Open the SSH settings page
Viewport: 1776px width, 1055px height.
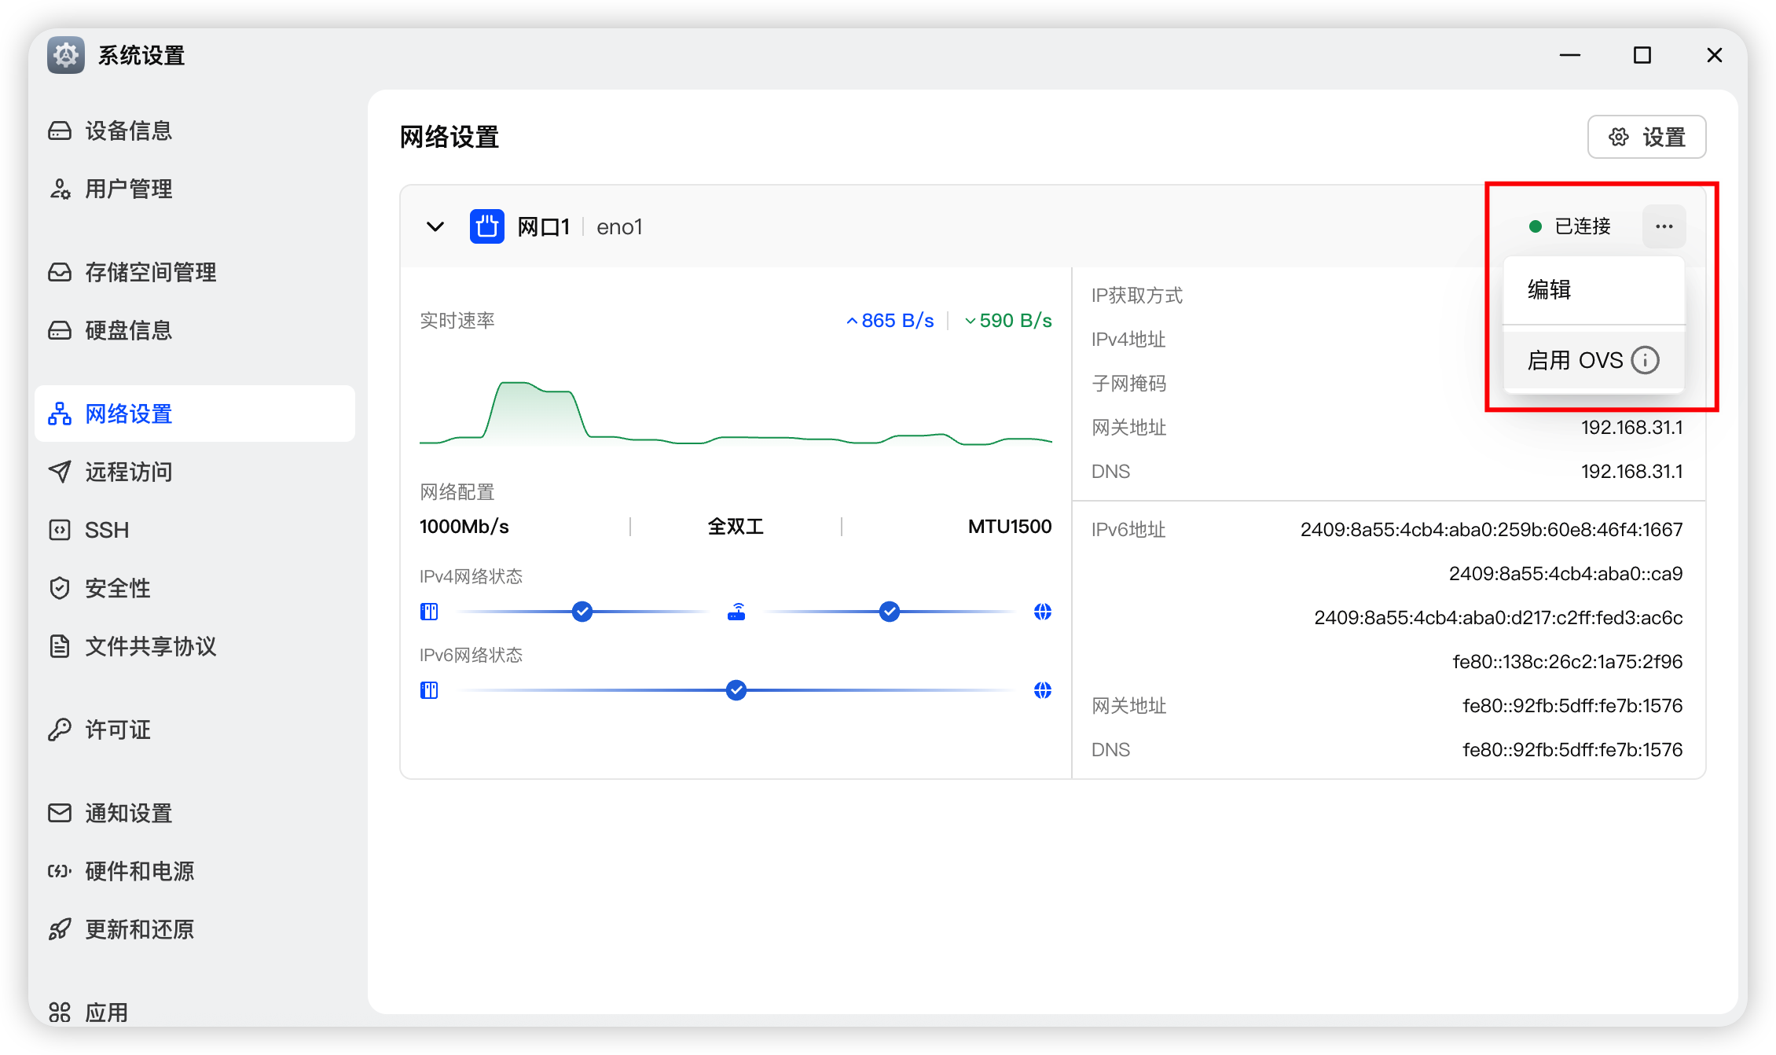click(106, 530)
